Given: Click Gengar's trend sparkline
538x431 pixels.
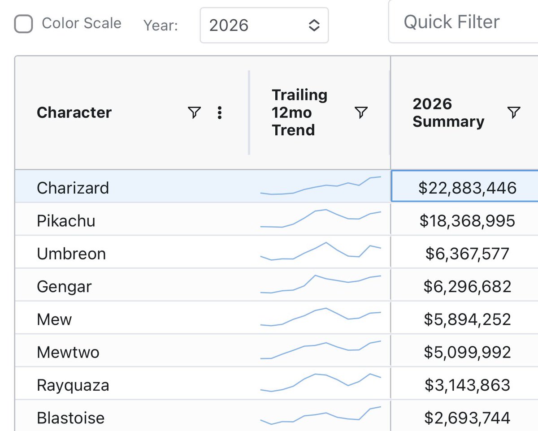Looking at the screenshot, I should (x=321, y=284).
